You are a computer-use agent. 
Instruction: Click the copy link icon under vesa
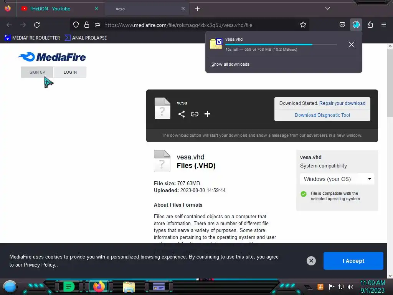[x=195, y=114]
